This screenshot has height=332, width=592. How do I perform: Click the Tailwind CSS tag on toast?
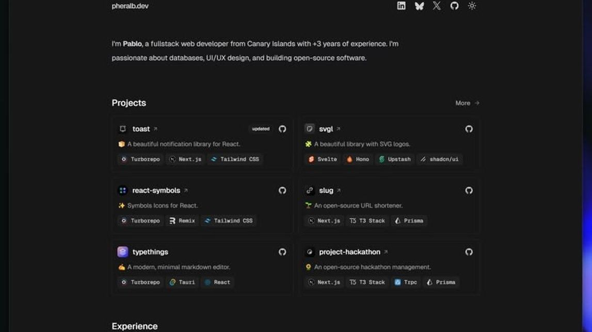click(x=235, y=159)
